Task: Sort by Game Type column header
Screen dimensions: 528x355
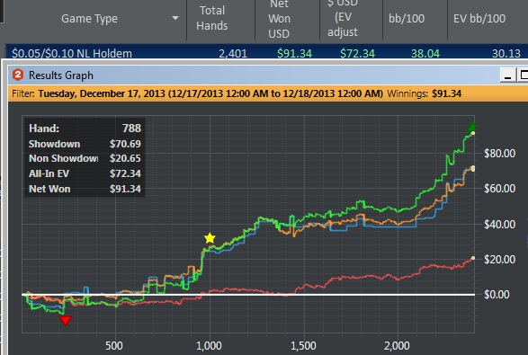Action: [x=90, y=19]
